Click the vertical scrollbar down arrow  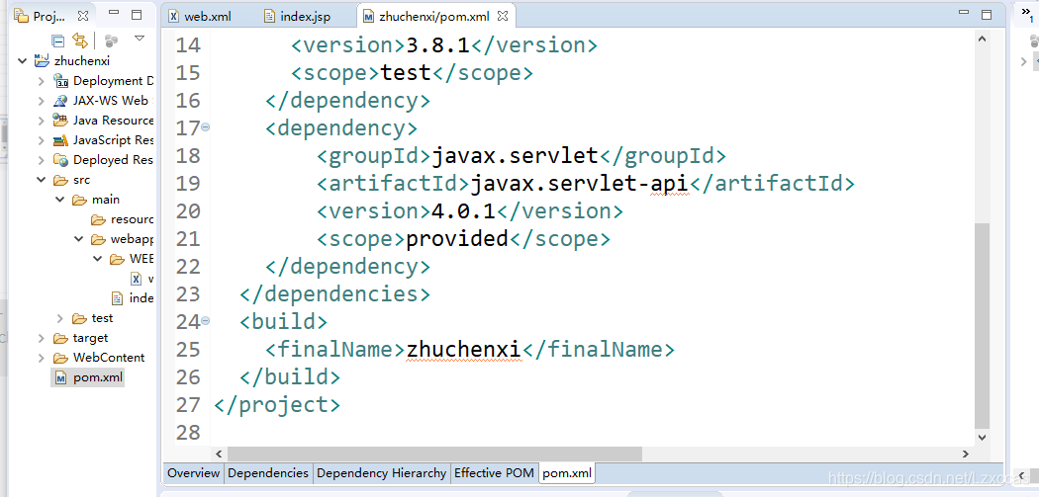[983, 437]
